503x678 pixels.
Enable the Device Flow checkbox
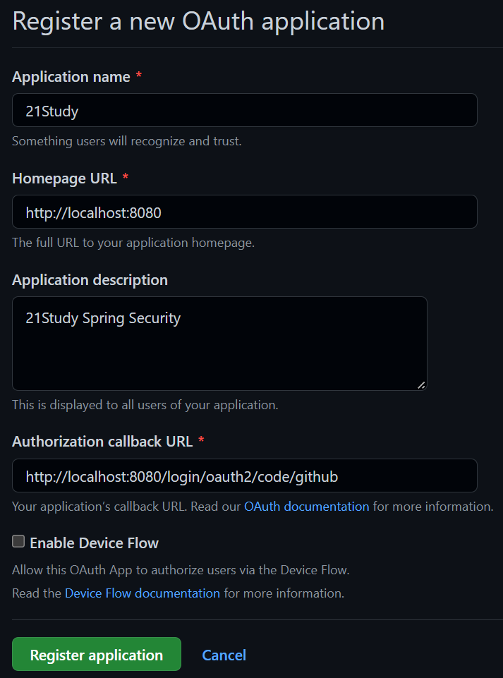(x=17, y=541)
